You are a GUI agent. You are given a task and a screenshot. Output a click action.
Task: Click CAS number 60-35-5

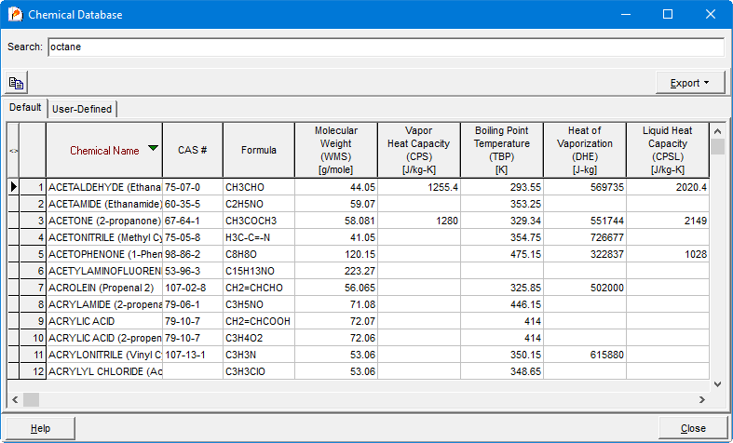193,204
